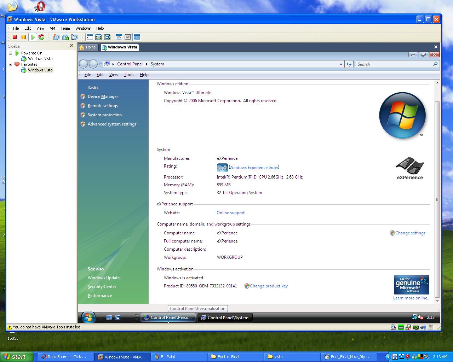Screen dimensions: 453x362
Task: Open Advanced system settings link
Action: [112, 124]
